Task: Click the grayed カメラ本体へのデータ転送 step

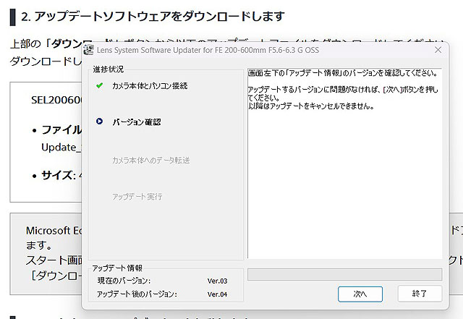Action: coord(150,160)
